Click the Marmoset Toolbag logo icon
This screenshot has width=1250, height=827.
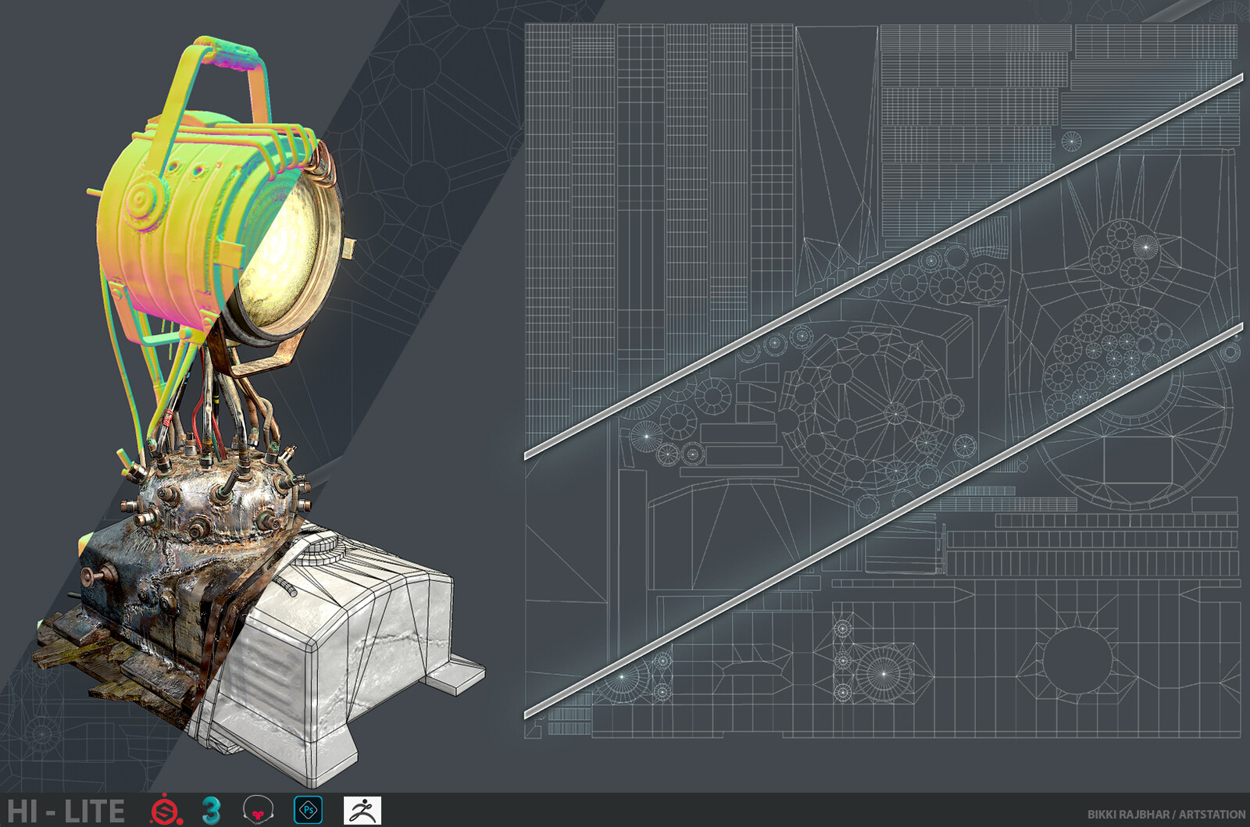pos(259,811)
